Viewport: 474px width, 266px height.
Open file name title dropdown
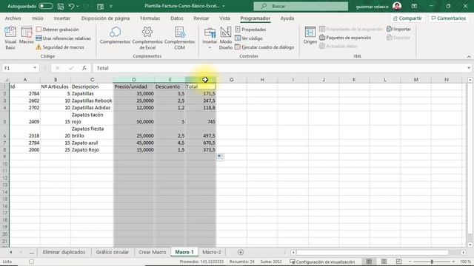pos(224,6)
